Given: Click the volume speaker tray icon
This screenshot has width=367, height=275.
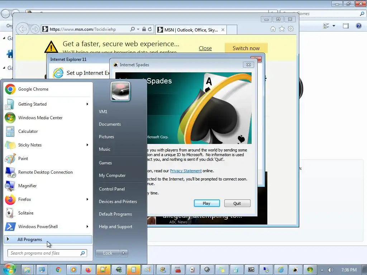Looking at the screenshot, I should (x=330, y=270).
